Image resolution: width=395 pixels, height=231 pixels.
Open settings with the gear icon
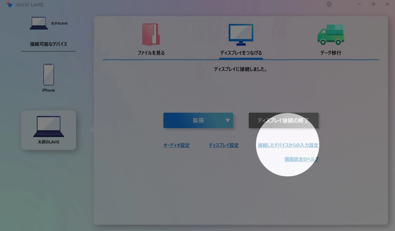[329, 4]
